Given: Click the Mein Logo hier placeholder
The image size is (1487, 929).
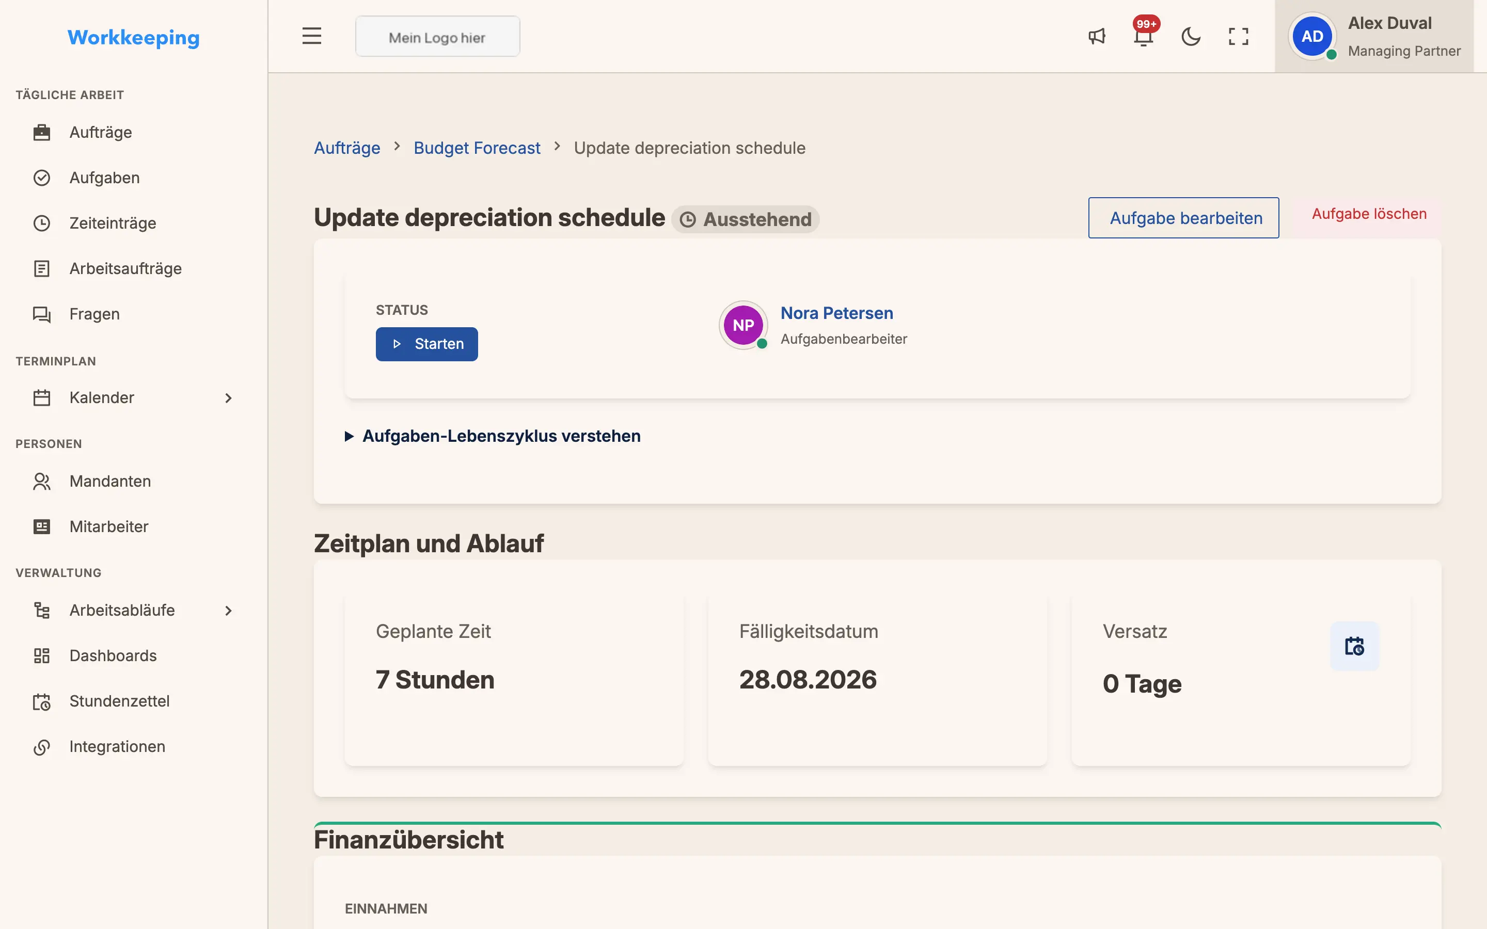Looking at the screenshot, I should pyautogui.click(x=437, y=37).
